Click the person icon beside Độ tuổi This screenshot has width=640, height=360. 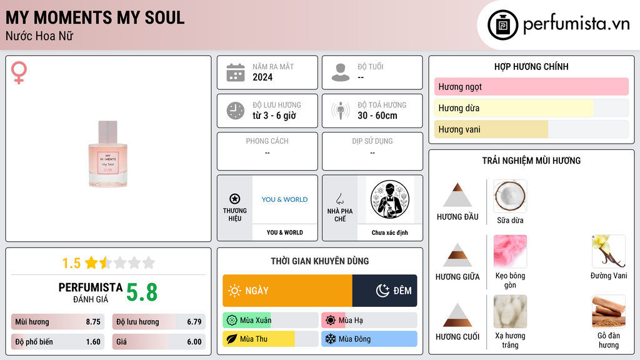pyautogui.click(x=341, y=72)
